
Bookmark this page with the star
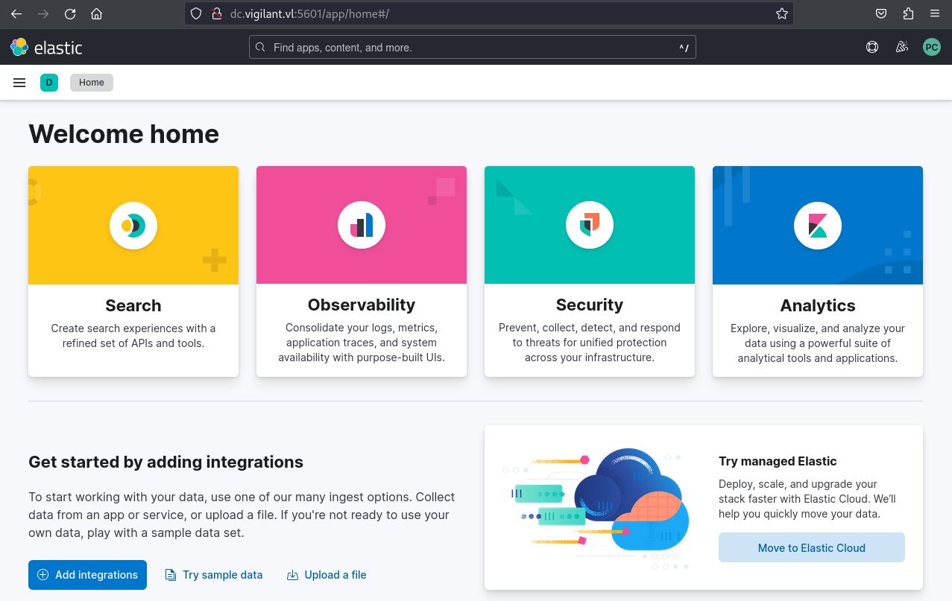pyautogui.click(x=782, y=13)
